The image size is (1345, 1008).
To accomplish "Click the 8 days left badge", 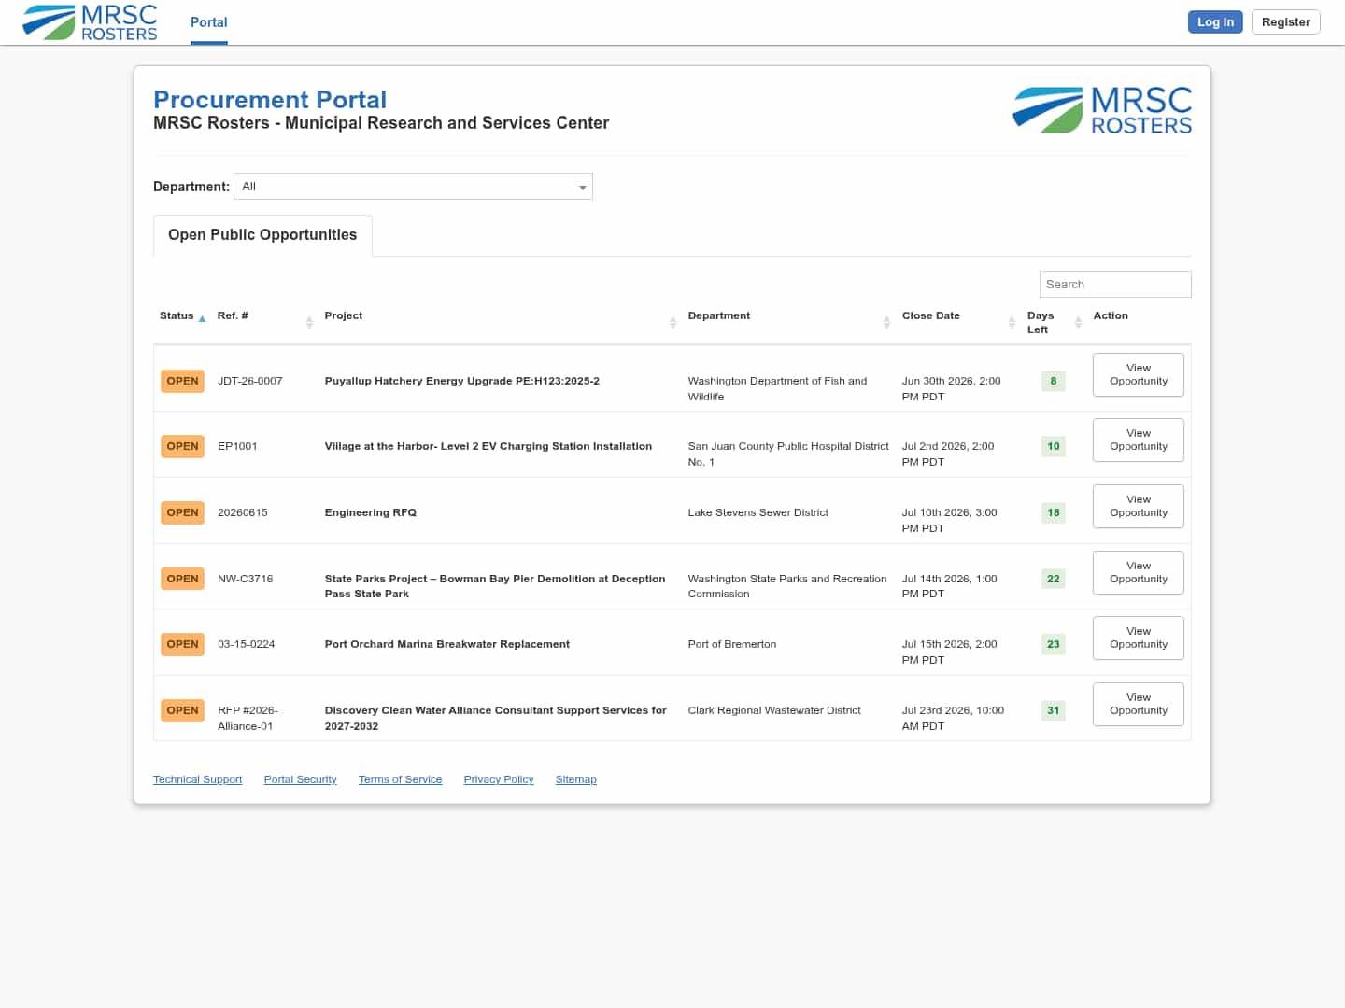I will (1054, 381).
